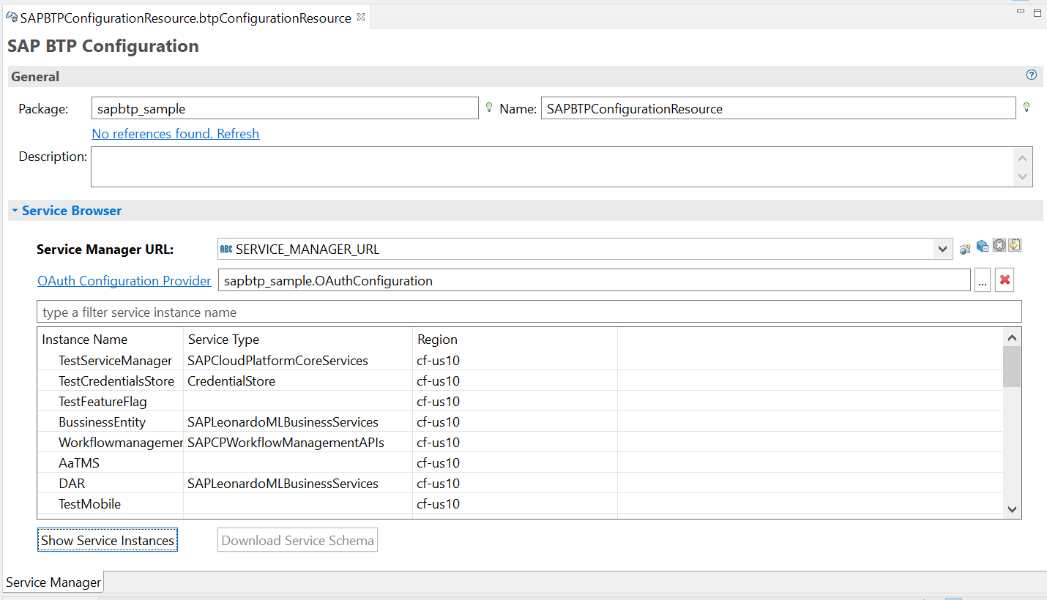
Task: Click the globe icon with yellow plus star
Action: [x=965, y=249]
